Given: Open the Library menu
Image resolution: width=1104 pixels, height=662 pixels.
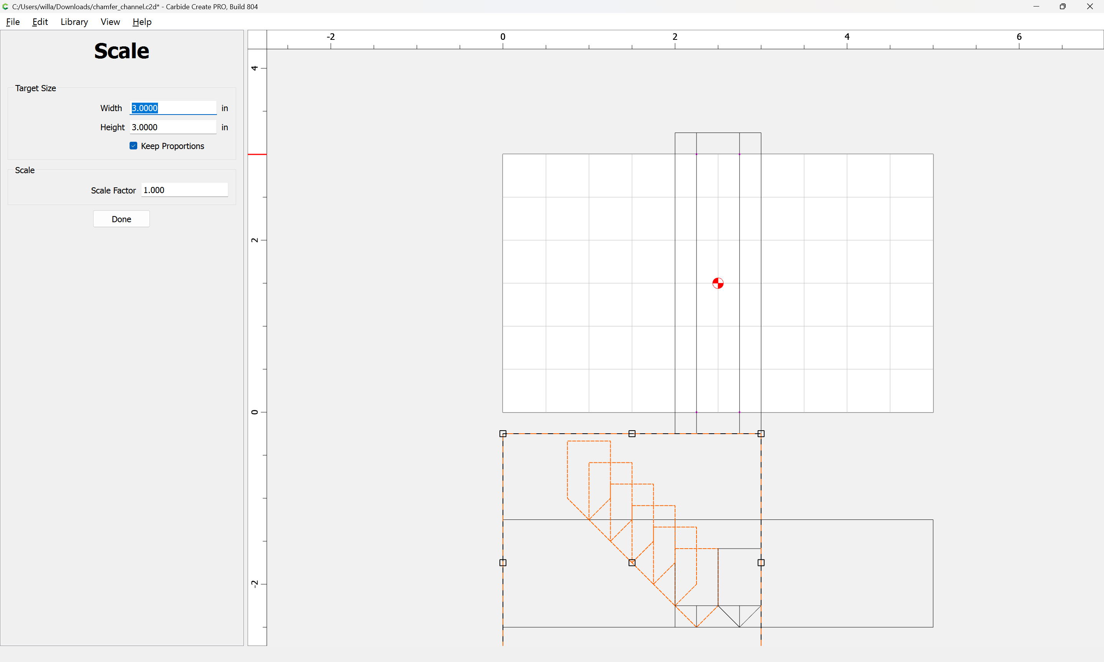Looking at the screenshot, I should click(74, 22).
